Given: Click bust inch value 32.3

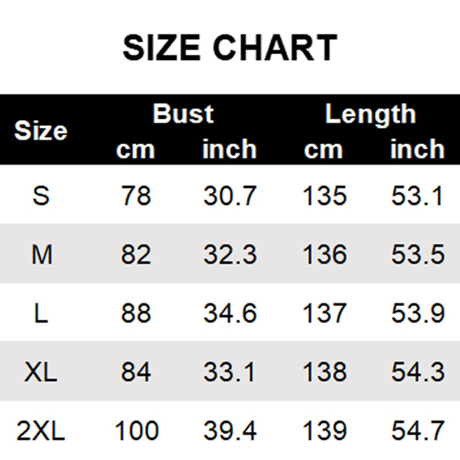Looking at the screenshot, I should tap(229, 255).
